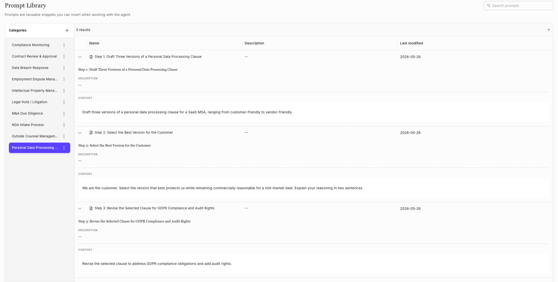Collapse the Step 1 prompt row
The image size is (558, 282).
[x=80, y=57]
